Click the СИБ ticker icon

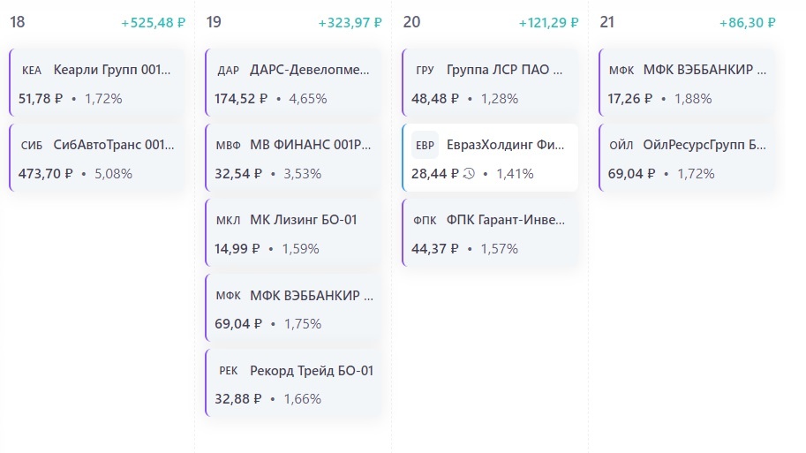32,145
